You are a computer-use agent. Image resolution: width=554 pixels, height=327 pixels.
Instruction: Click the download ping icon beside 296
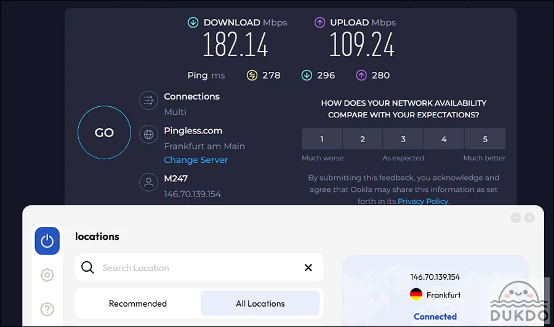point(307,75)
